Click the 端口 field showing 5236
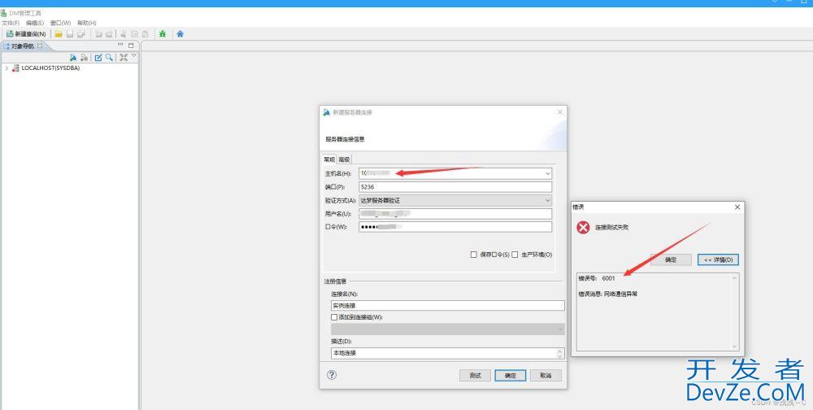813x410 pixels. (x=455, y=187)
